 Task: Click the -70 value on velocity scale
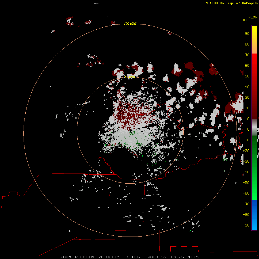coord(246,204)
